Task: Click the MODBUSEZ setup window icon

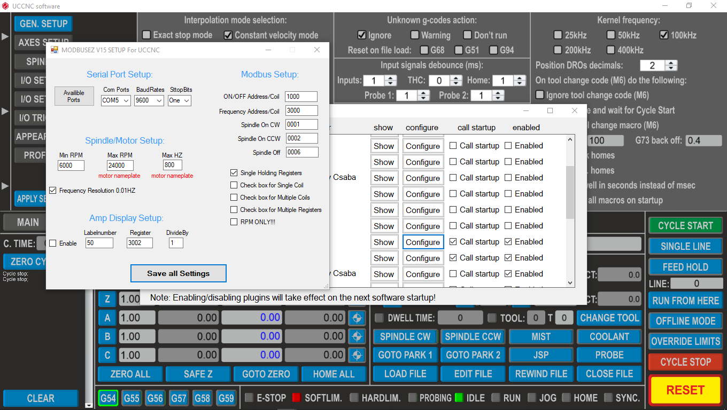Action: (x=55, y=50)
